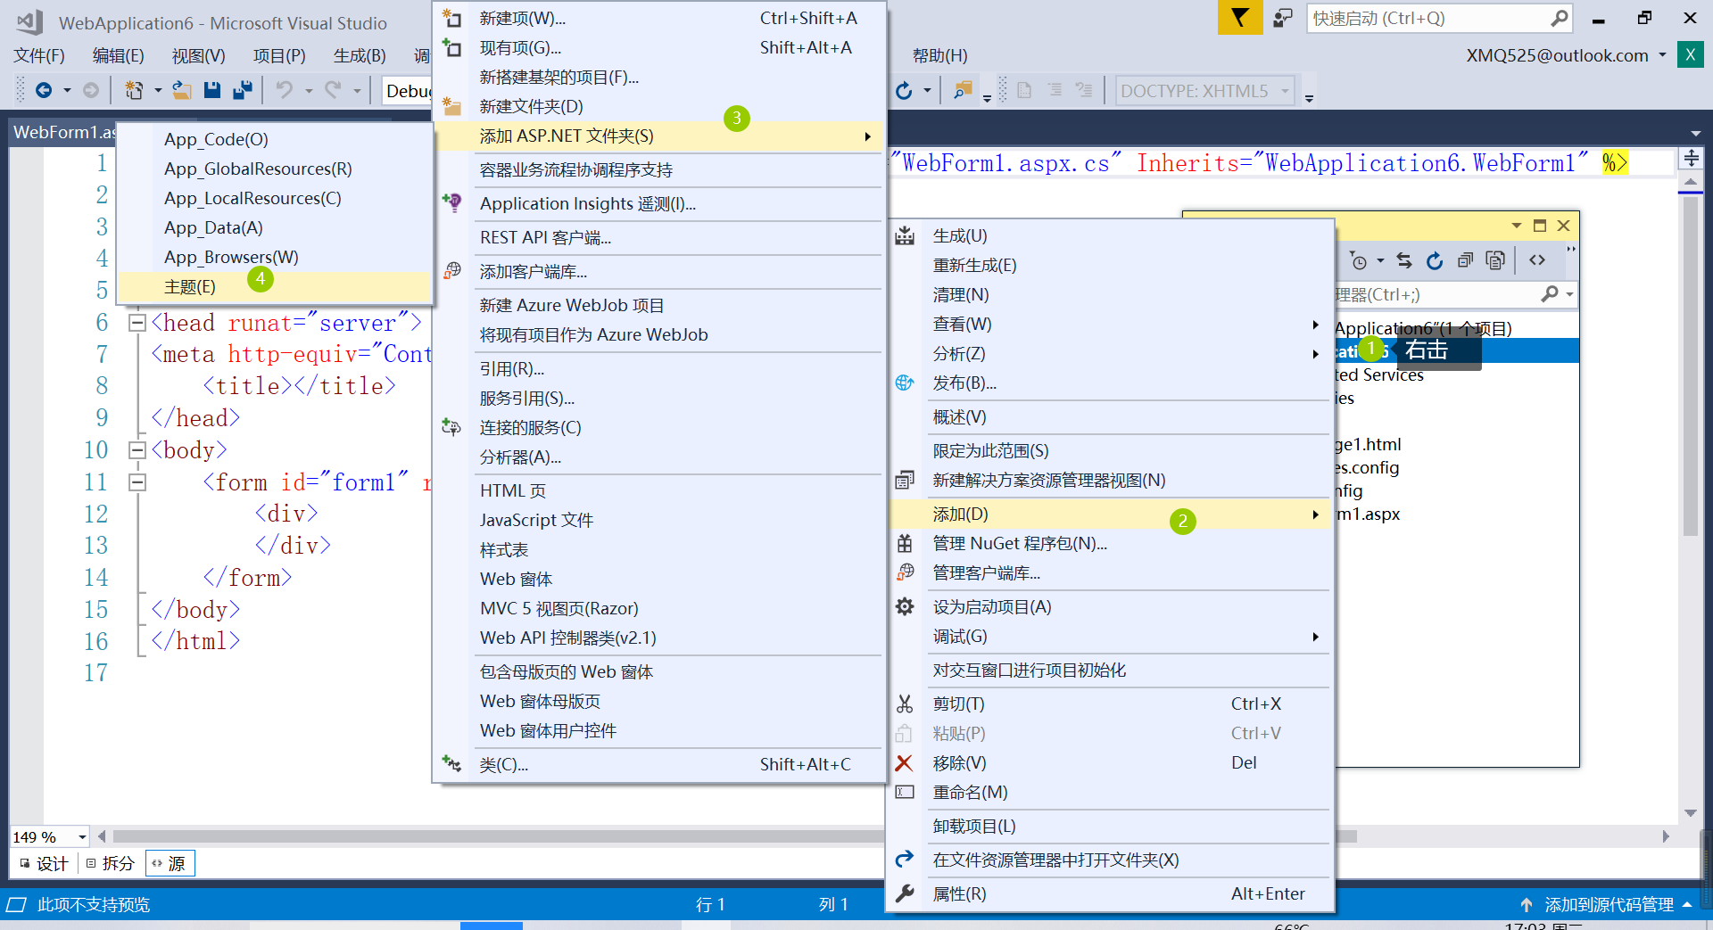Open the XMQ525@outlook.com account menu
This screenshot has height=930, width=1713.
(x=1557, y=55)
